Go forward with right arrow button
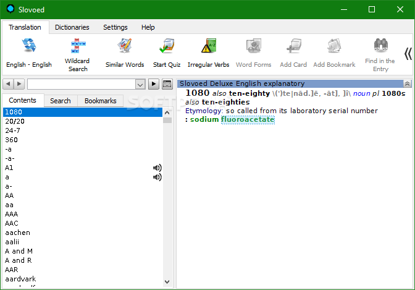This screenshot has height=290, width=415. (19, 84)
